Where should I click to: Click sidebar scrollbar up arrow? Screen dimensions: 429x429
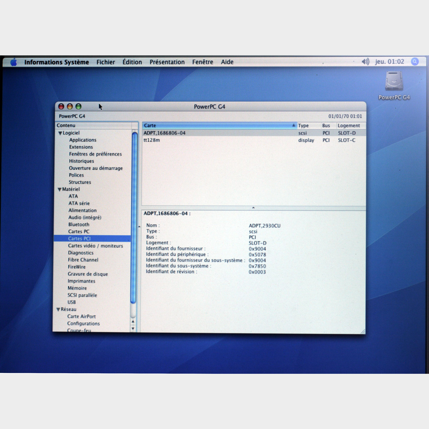133,322
